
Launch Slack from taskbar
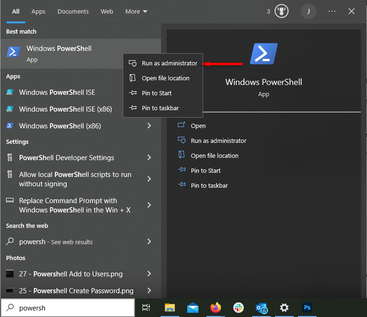239,308
